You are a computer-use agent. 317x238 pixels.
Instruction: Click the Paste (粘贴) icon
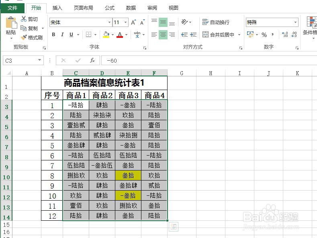(11, 23)
